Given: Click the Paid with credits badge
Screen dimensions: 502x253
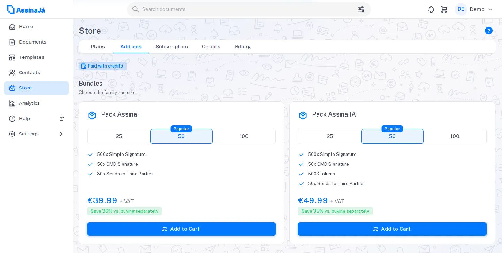Looking at the screenshot, I should click(x=102, y=66).
